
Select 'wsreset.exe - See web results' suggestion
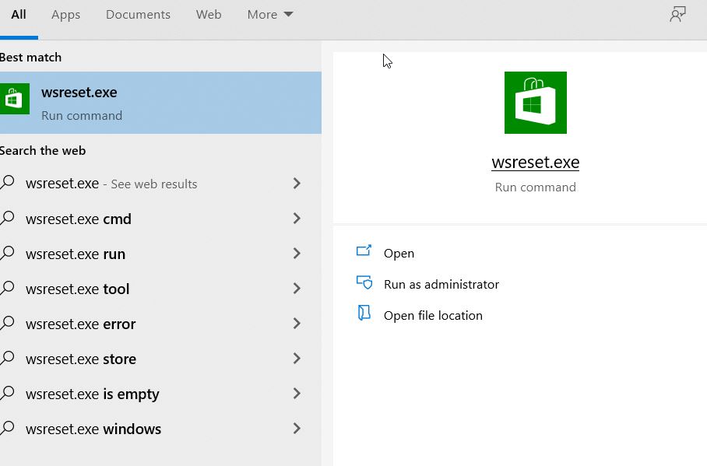click(160, 184)
